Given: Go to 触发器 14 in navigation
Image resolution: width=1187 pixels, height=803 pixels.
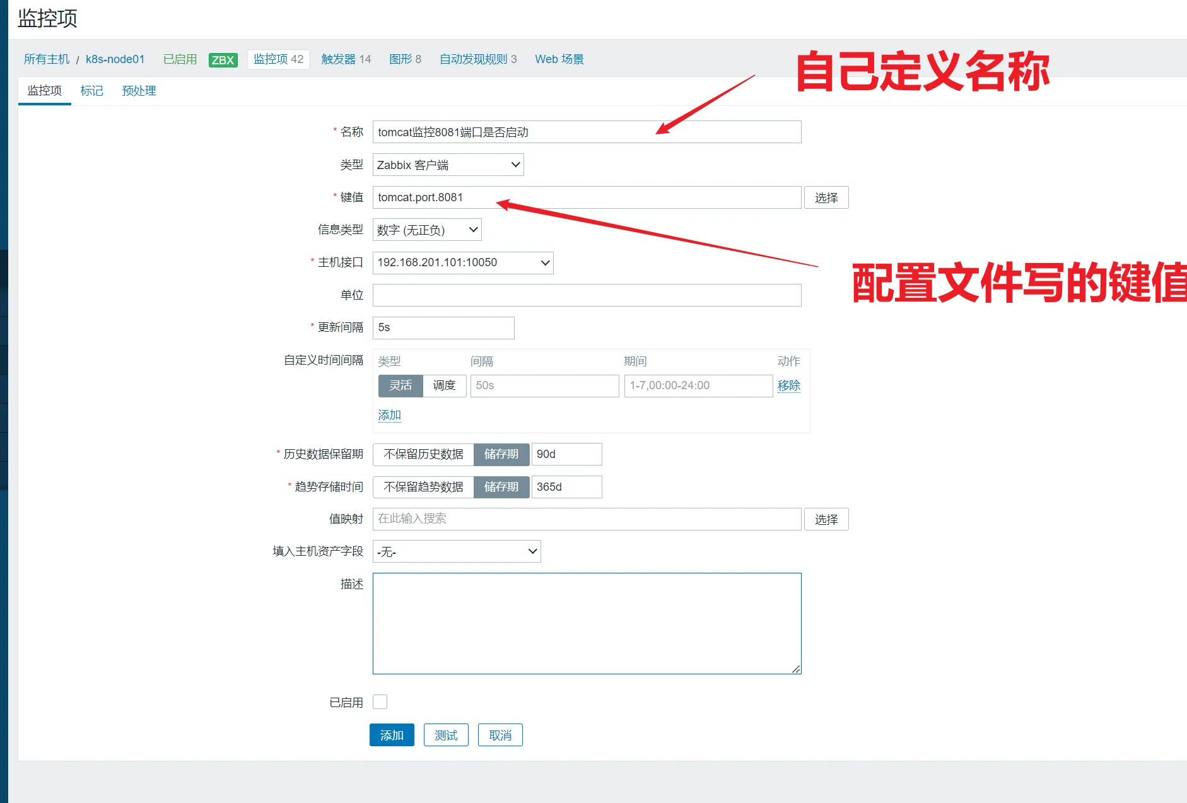Looking at the screenshot, I should [346, 59].
